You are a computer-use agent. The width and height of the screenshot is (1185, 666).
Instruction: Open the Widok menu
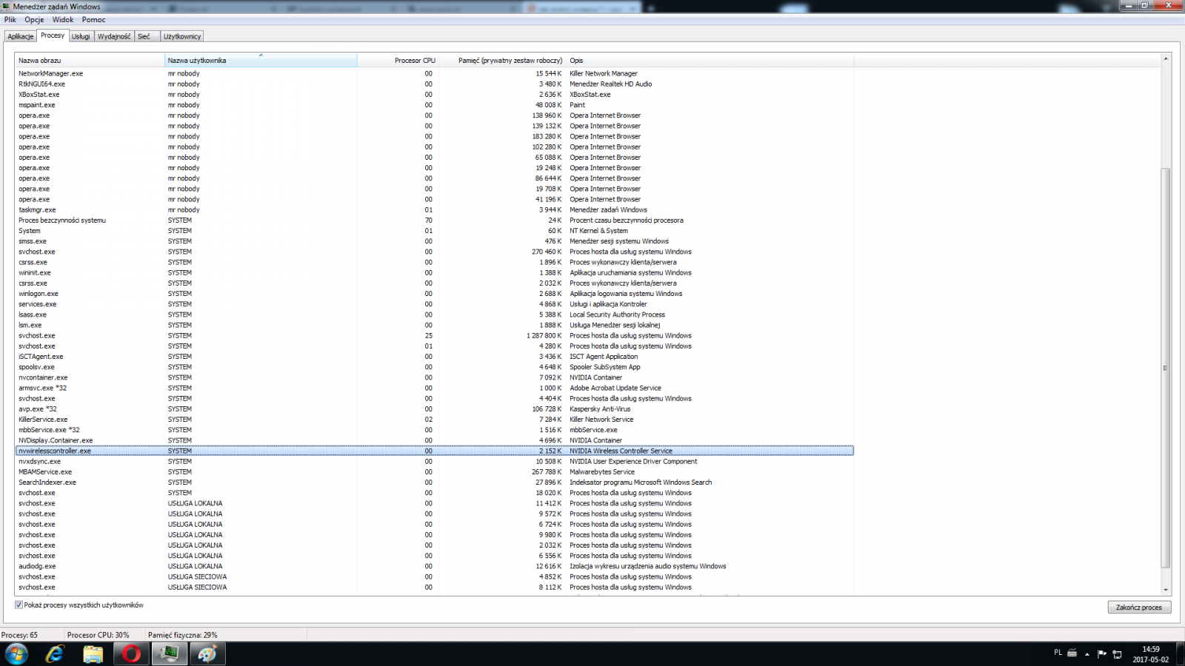[x=63, y=20]
